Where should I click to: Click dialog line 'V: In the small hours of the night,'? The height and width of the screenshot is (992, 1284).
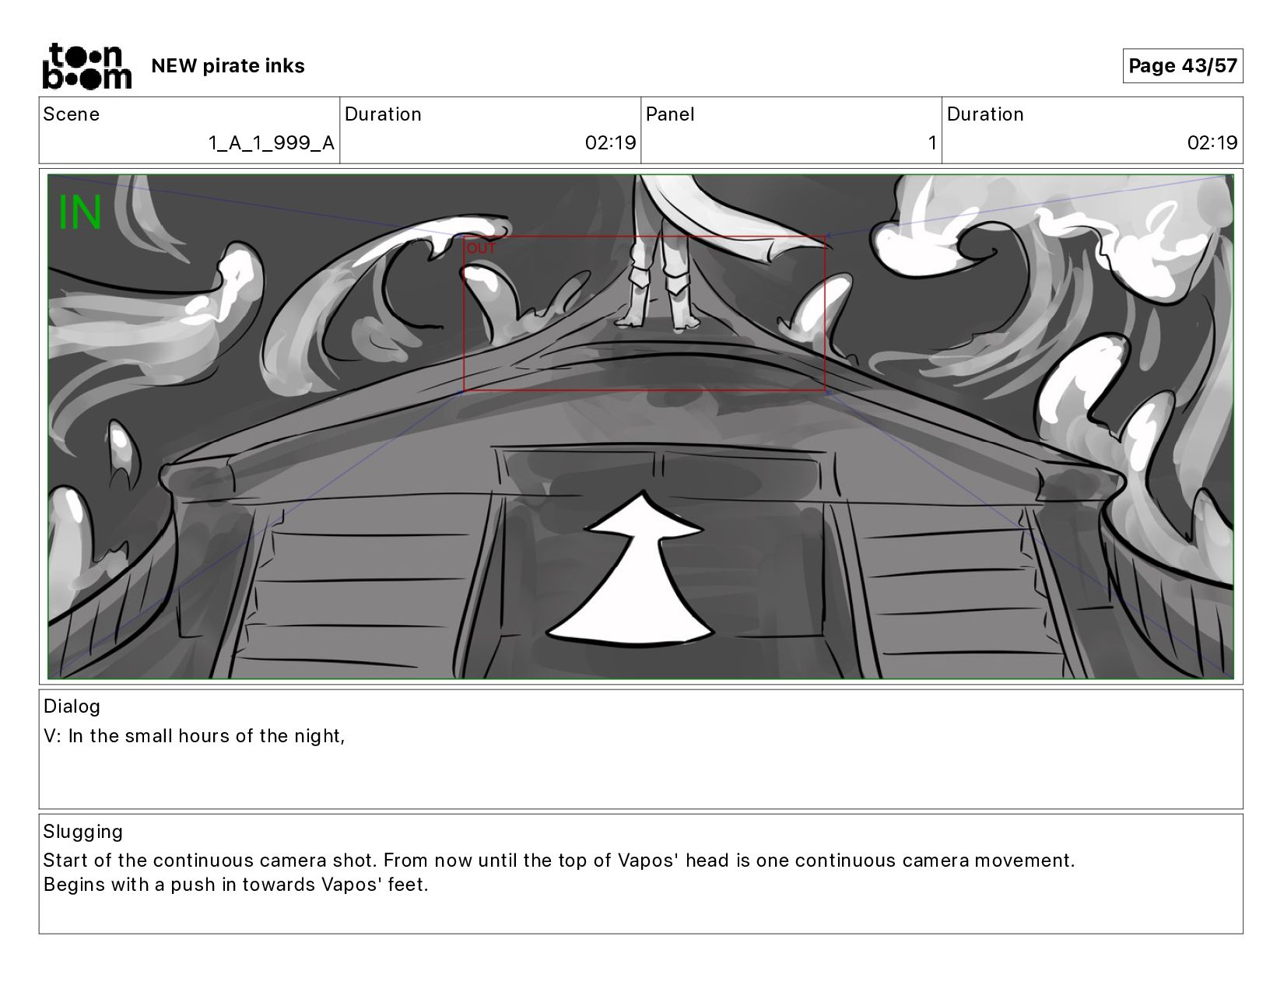pyautogui.click(x=194, y=736)
